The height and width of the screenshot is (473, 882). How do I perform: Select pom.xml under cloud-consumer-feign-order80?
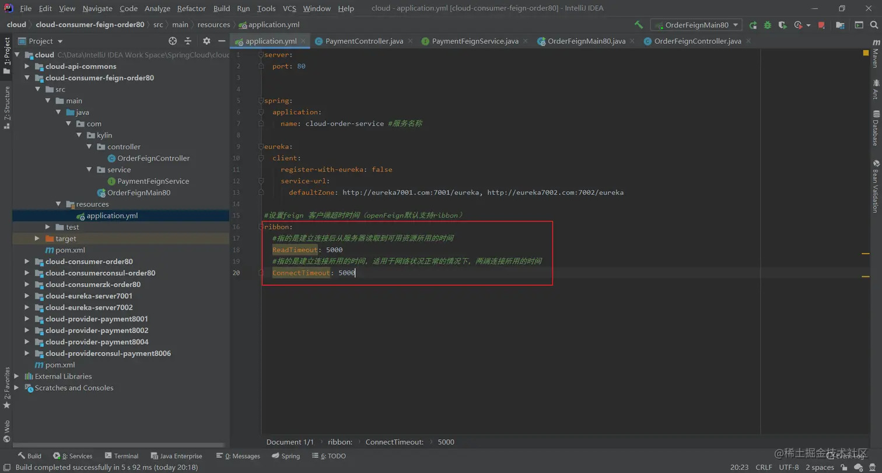point(70,250)
